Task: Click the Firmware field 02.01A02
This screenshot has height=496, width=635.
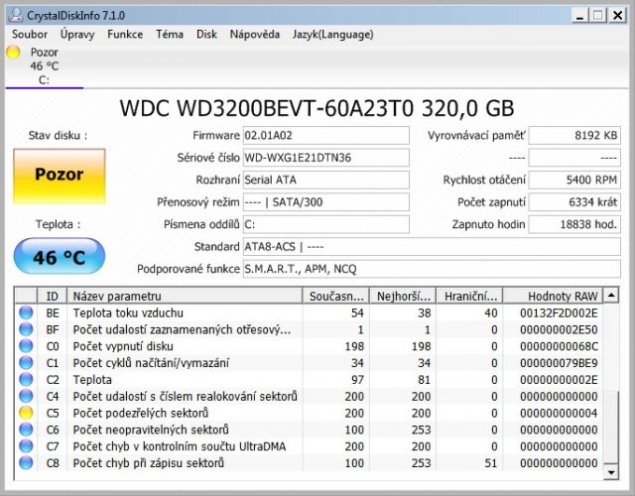Action: 326,135
